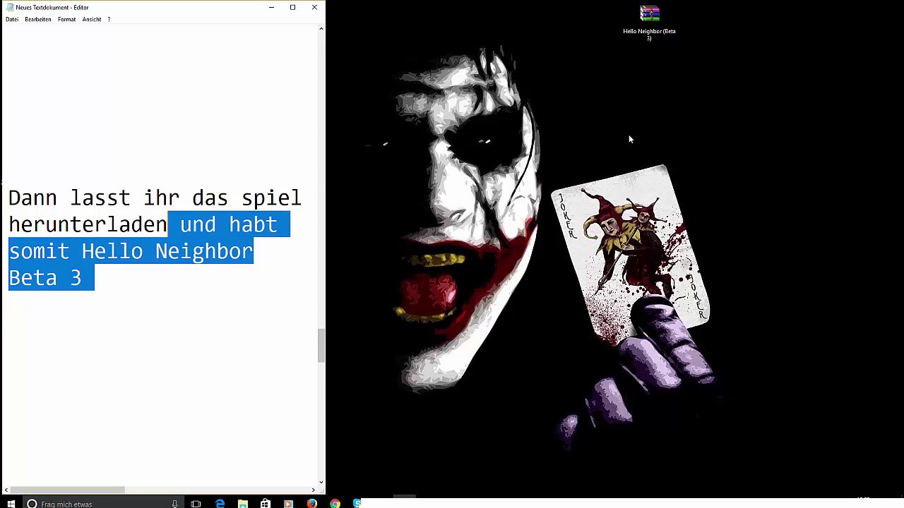Click the word 'Dann' in the text
This screenshot has width=904, height=508.
click(x=32, y=198)
